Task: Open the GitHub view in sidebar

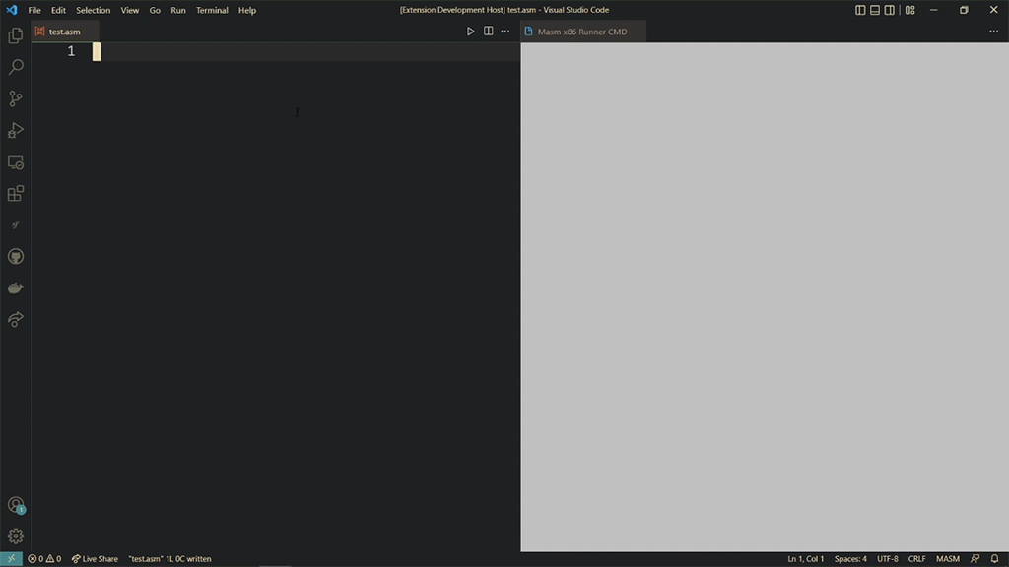Action: [15, 257]
